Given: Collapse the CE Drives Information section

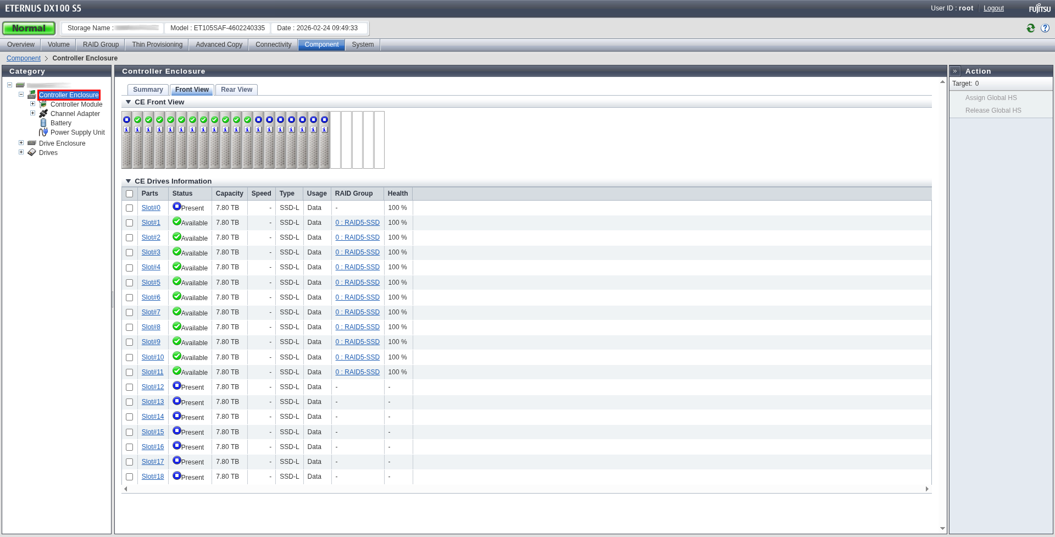Looking at the screenshot, I should pyautogui.click(x=129, y=181).
